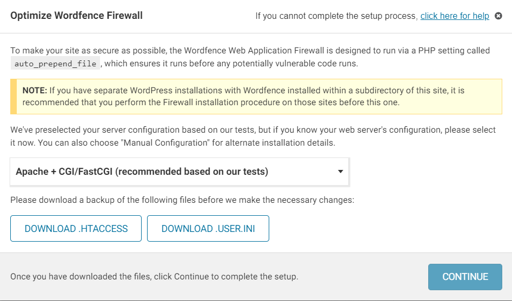
Task: Click the 'Once you have downloaded' footer text
Action: pyautogui.click(x=154, y=277)
